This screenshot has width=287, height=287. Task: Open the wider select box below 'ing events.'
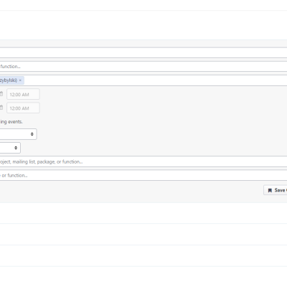pyautogui.click(x=18, y=134)
